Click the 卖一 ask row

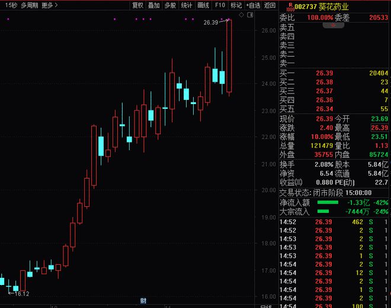pyautogui.click(x=334, y=63)
